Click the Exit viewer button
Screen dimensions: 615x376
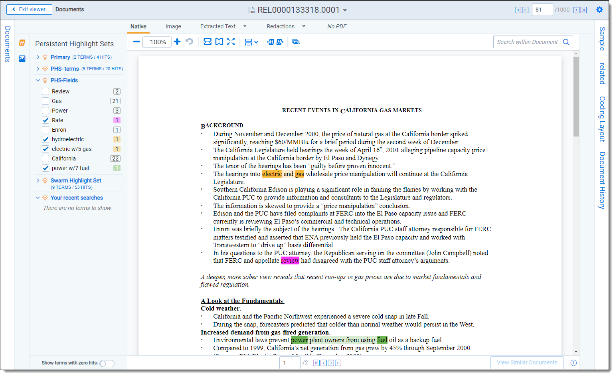[29, 10]
